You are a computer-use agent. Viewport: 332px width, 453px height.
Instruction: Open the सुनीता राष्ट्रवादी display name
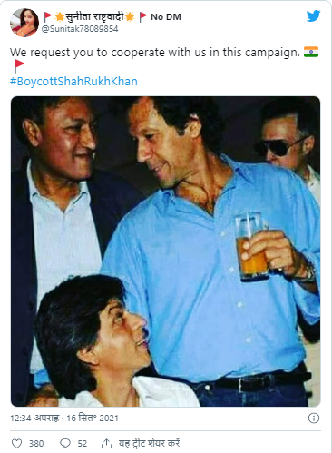click(94, 16)
